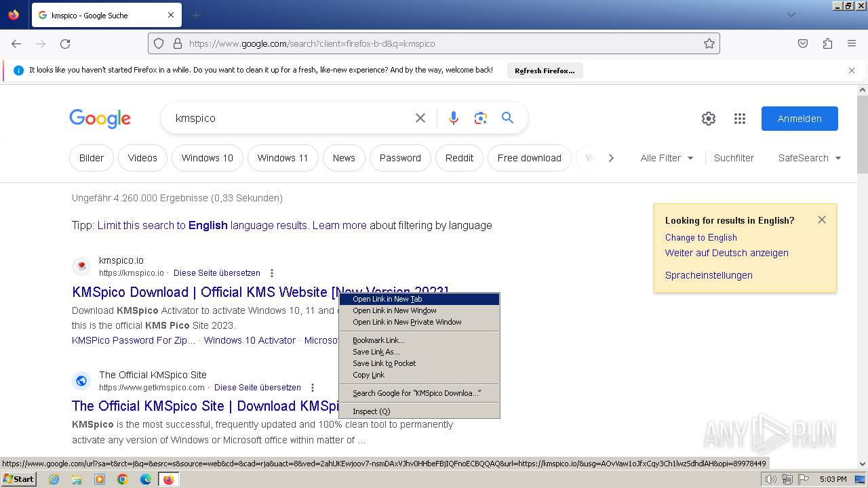Open Save to Pocket toolbar icon
This screenshot has height=488, width=868.
point(803,43)
